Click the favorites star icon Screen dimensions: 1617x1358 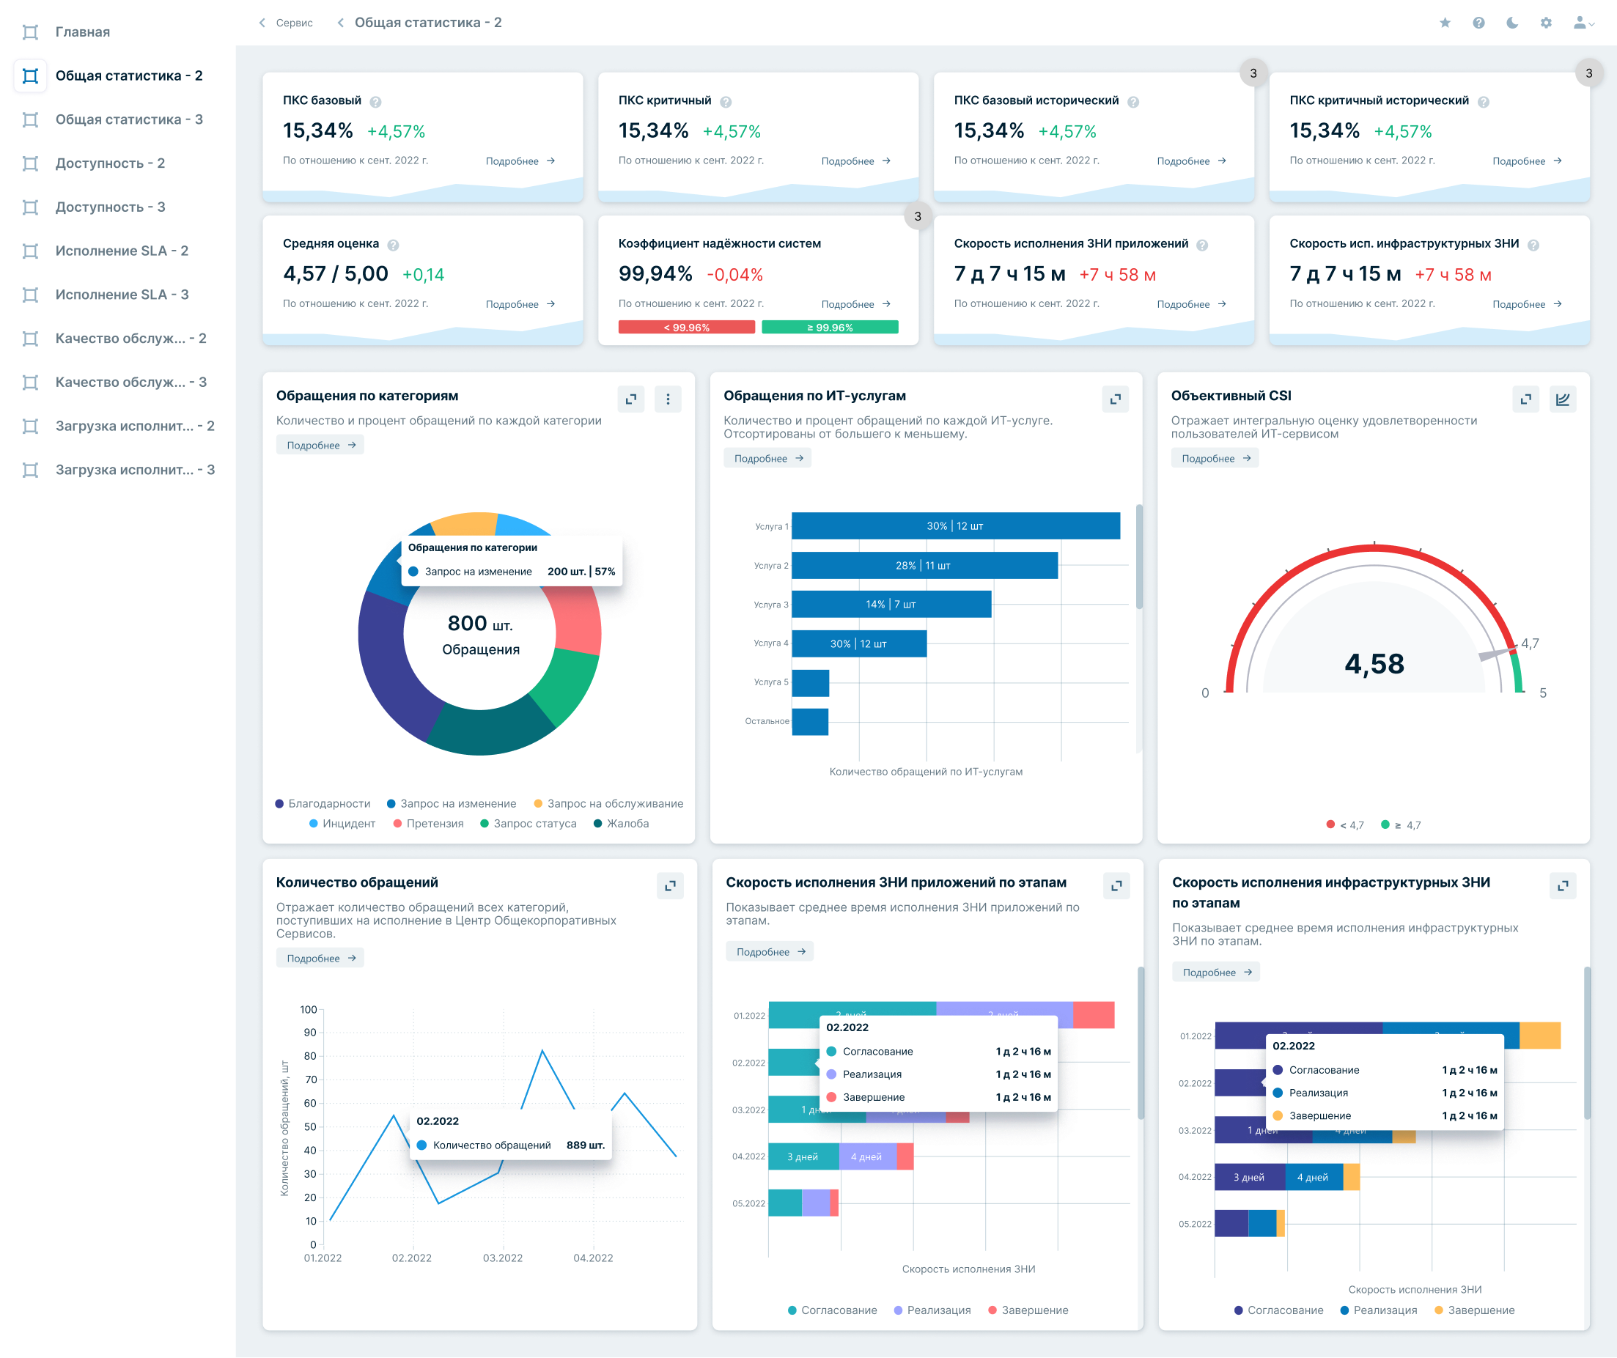pos(1445,22)
